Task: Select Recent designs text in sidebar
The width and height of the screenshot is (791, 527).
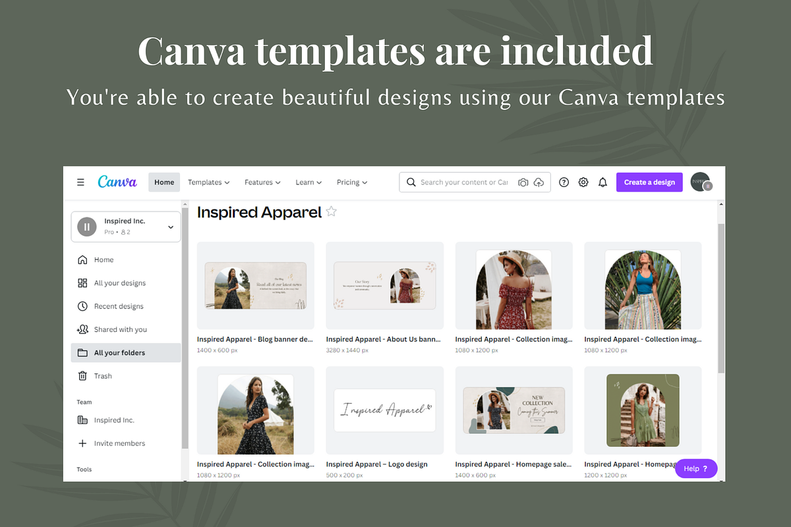Action: (119, 306)
